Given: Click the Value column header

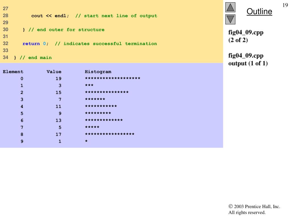Looking at the screenshot, I should 54,72.
